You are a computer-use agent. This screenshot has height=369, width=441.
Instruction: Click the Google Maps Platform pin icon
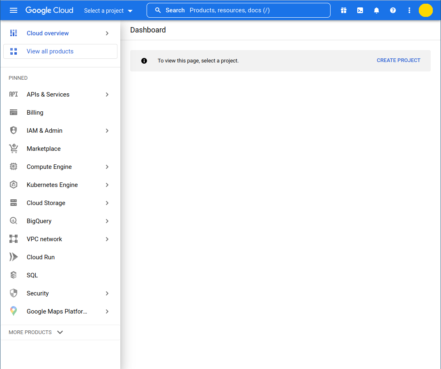click(14, 311)
